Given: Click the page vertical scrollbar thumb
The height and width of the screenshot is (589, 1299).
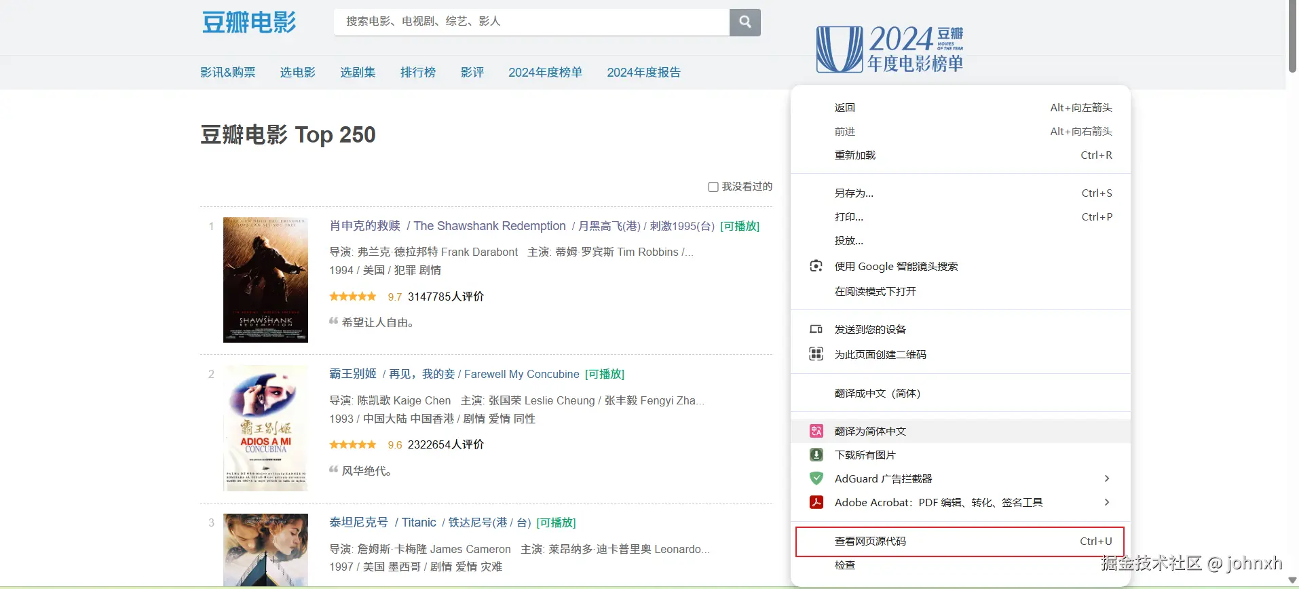Looking at the screenshot, I should 1292,36.
